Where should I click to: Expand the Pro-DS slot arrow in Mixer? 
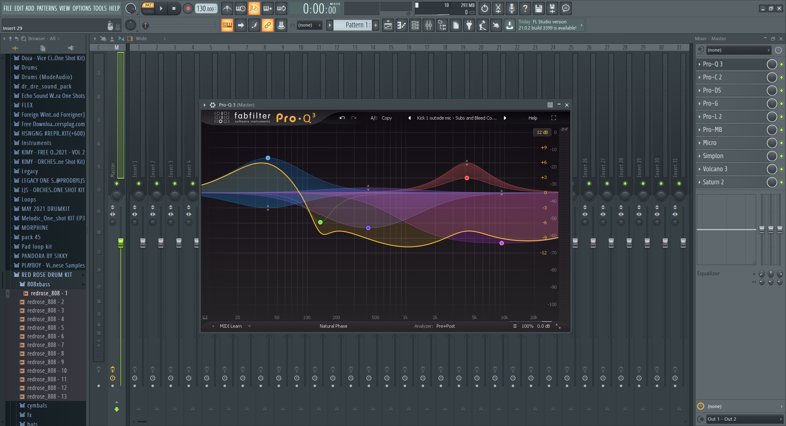click(699, 91)
